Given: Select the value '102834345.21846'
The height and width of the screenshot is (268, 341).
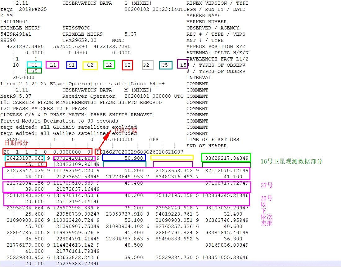Looking at the screenshot, I should click(x=225, y=195).
